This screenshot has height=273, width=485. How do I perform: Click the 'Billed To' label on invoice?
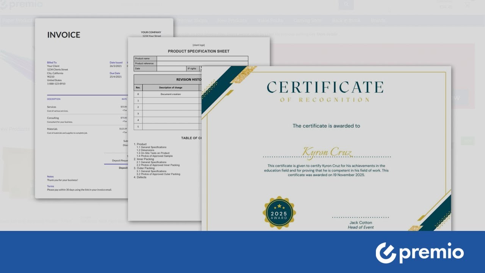pyautogui.click(x=52, y=63)
